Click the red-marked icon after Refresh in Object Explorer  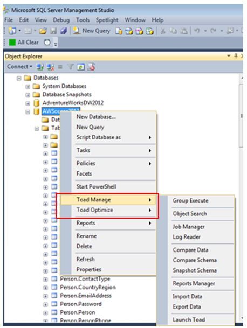[x=91, y=67]
